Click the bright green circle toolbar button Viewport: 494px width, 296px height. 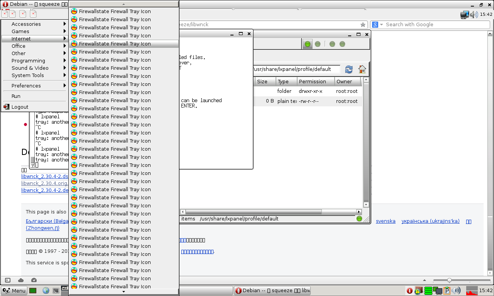click(308, 44)
